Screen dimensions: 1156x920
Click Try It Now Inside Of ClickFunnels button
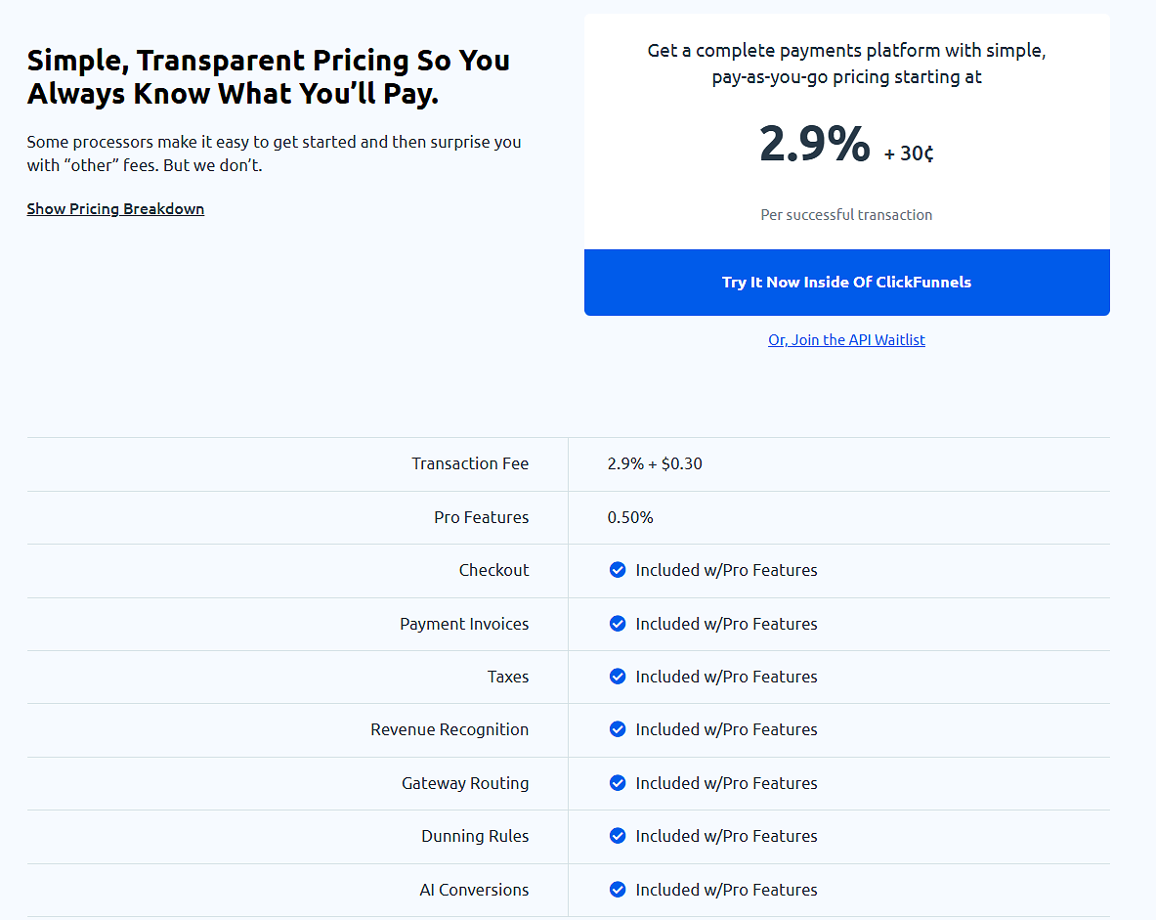846,282
